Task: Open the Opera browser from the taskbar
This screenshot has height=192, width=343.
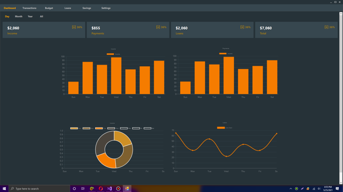Action: (101, 189)
